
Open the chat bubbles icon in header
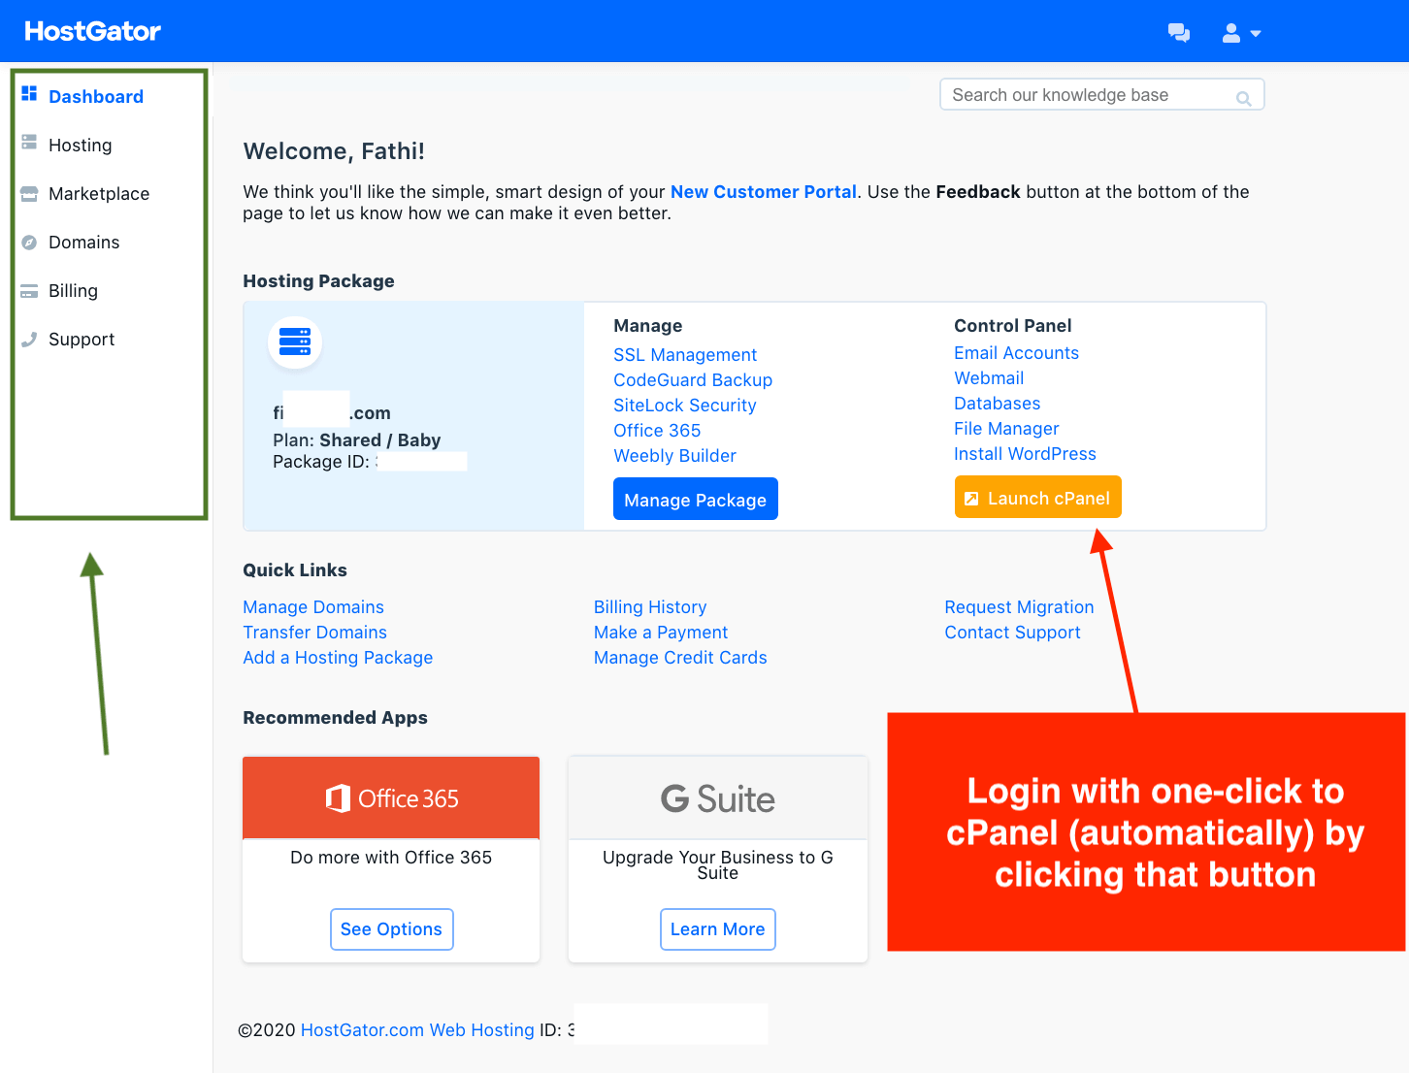[1178, 33]
